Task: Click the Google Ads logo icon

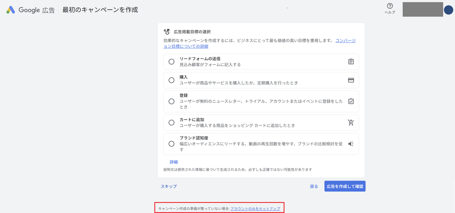Action: (11, 10)
